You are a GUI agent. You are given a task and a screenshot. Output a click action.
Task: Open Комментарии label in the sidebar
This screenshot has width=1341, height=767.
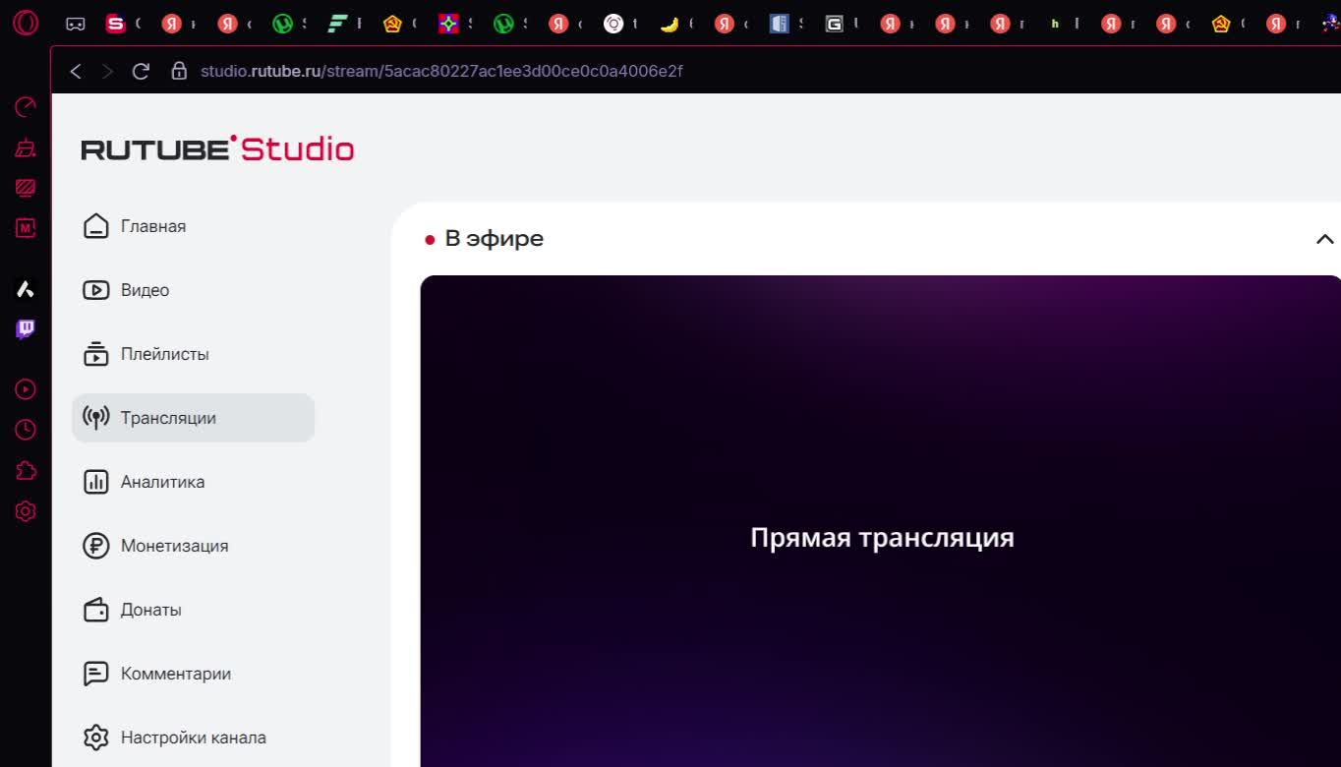pos(176,674)
